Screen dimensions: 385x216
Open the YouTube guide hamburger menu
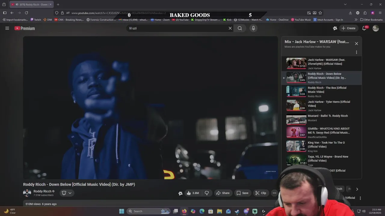click(7, 28)
